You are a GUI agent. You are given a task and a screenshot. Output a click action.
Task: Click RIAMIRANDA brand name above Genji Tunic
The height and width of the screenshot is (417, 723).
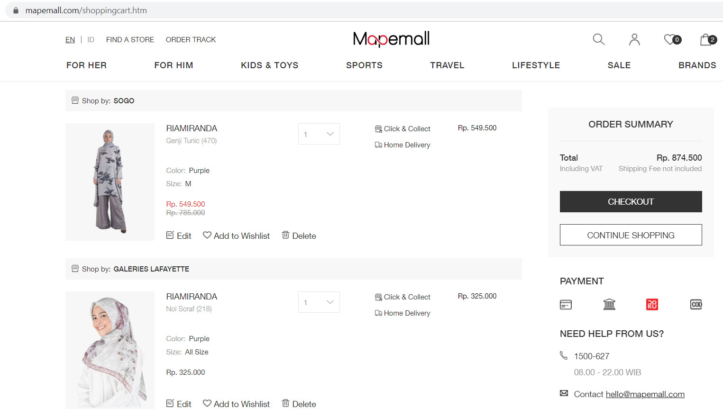pyautogui.click(x=192, y=128)
